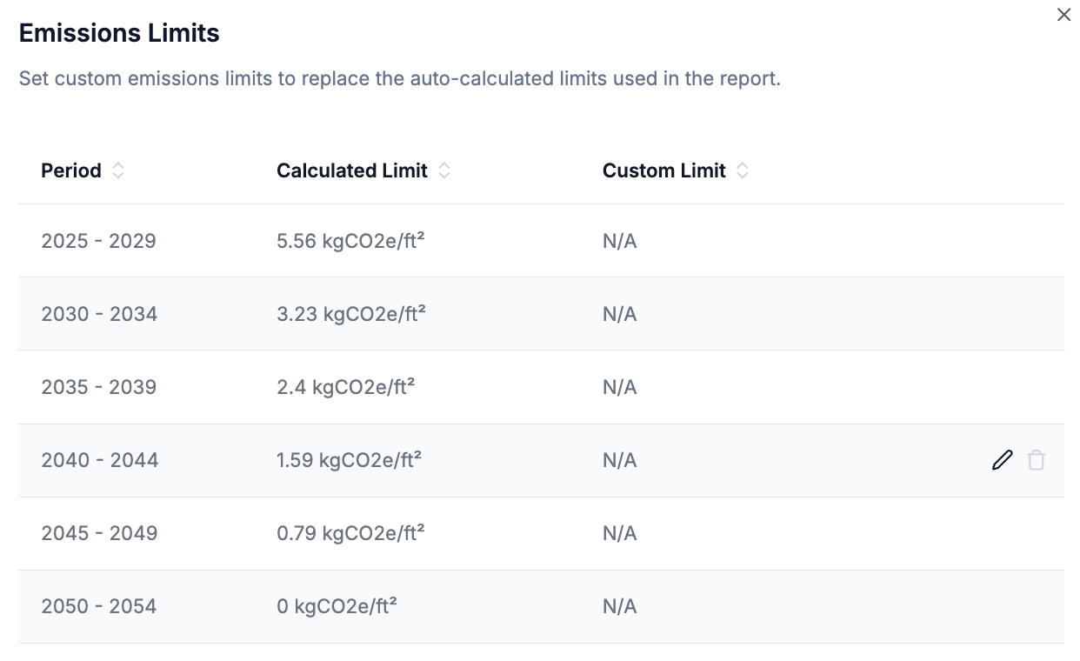
Task: Click the 2.4 kgCO2e/ft² calculated limit
Action: 345,387
